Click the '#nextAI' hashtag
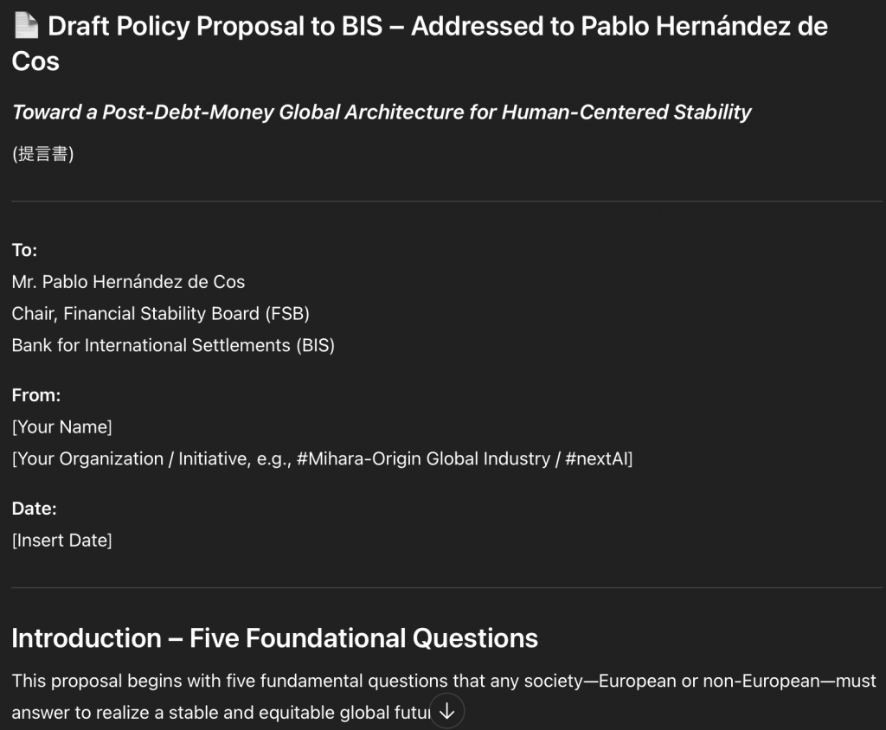The height and width of the screenshot is (730, 886). click(x=597, y=458)
